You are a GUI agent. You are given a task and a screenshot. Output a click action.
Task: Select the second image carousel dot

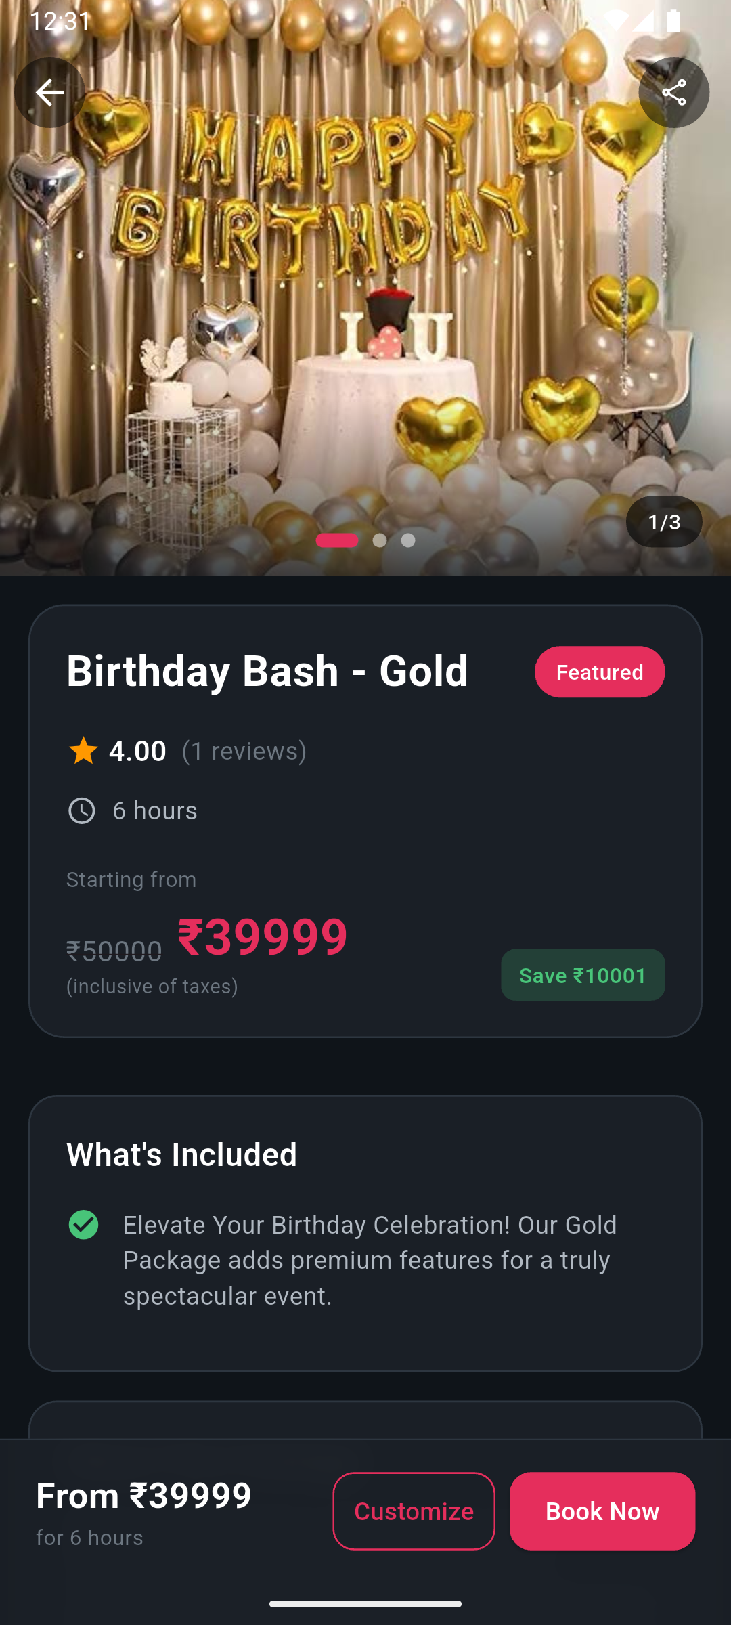click(x=380, y=540)
